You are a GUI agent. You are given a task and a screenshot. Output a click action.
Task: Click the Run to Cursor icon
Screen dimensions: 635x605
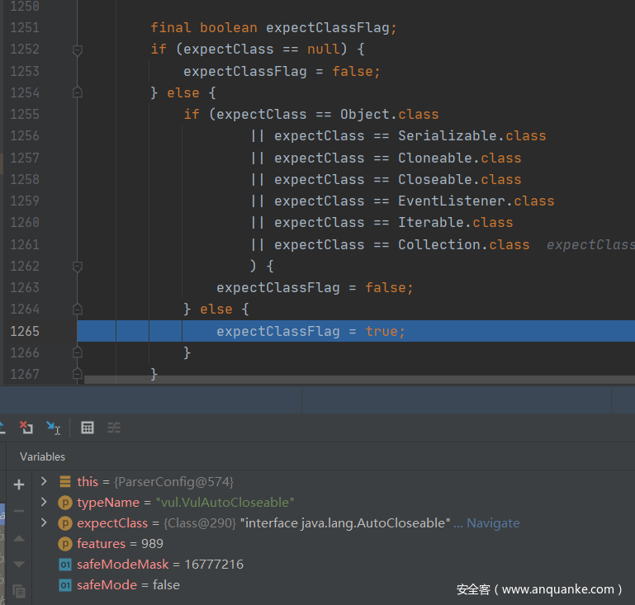(54, 428)
